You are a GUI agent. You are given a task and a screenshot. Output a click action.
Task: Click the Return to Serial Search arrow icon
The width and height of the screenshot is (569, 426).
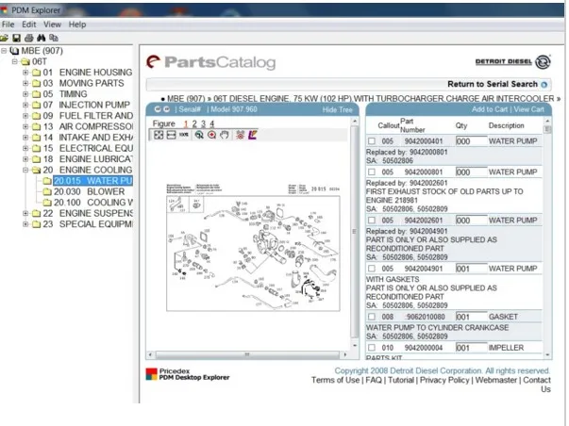pyautogui.click(x=544, y=85)
